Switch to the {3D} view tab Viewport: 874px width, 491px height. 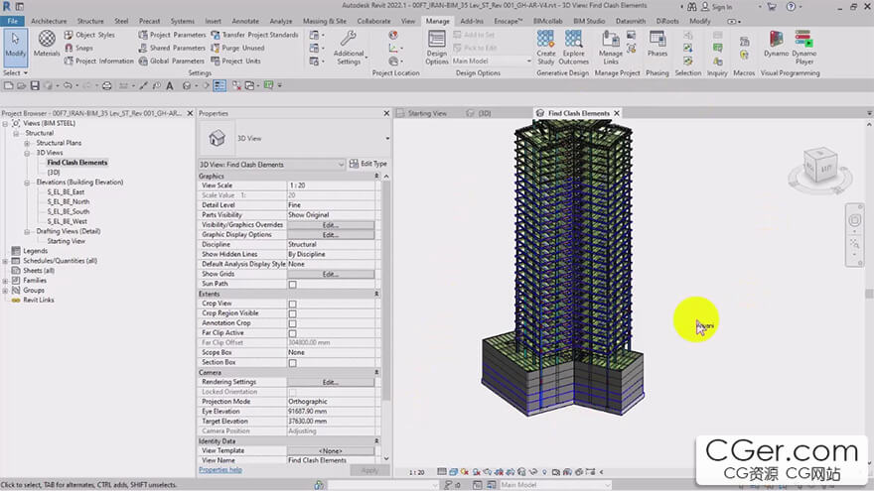[x=485, y=113]
